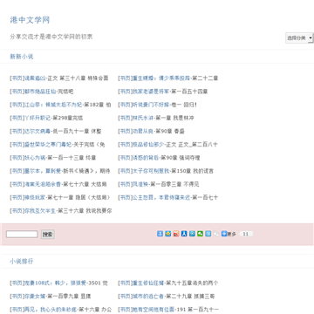Open the 新新小说 section heading

22,57
